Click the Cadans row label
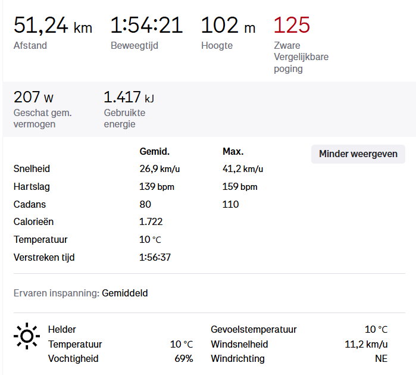Image resolution: width=416 pixels, height=375 pixels. [28, 205]
